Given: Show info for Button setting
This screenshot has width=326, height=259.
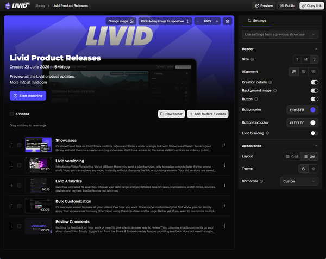Looking at the screenshot, I should click(256, 99).
